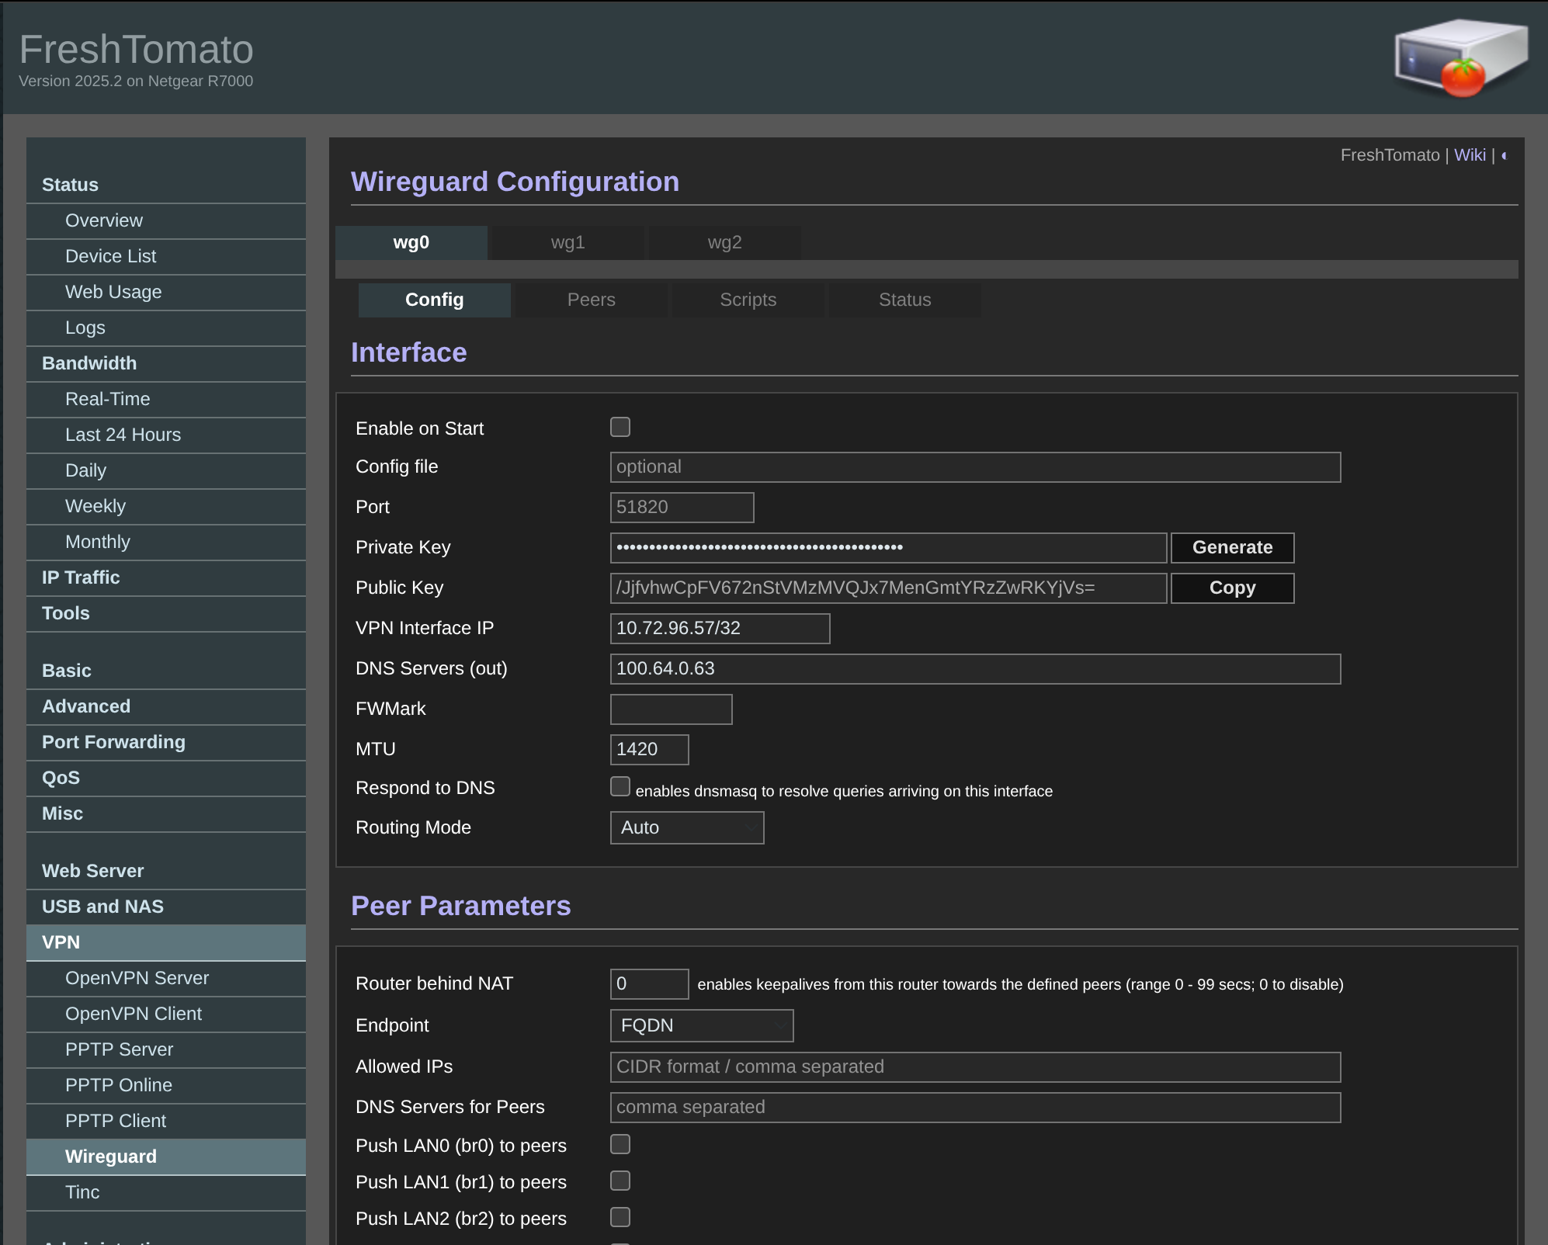Image resolution: width=1548 pixels, height=1245 pixels.
Task: Open Monthly bandwidth page
Action: [x=166, y=543]
